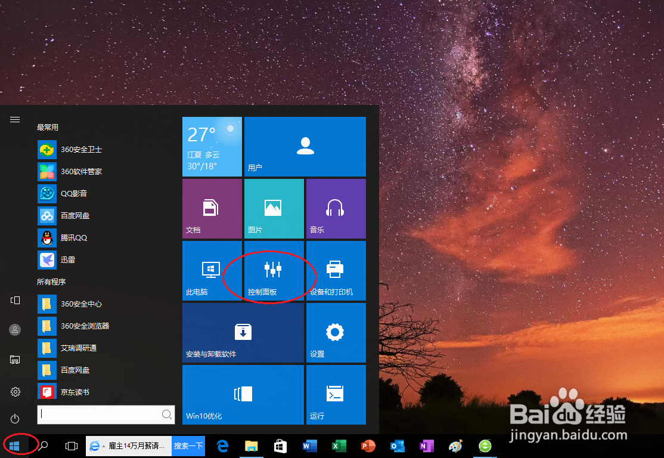Click the tablet mode icon in the Start sidebar
This screenshot has width=664, height=458.
point(15,301)
